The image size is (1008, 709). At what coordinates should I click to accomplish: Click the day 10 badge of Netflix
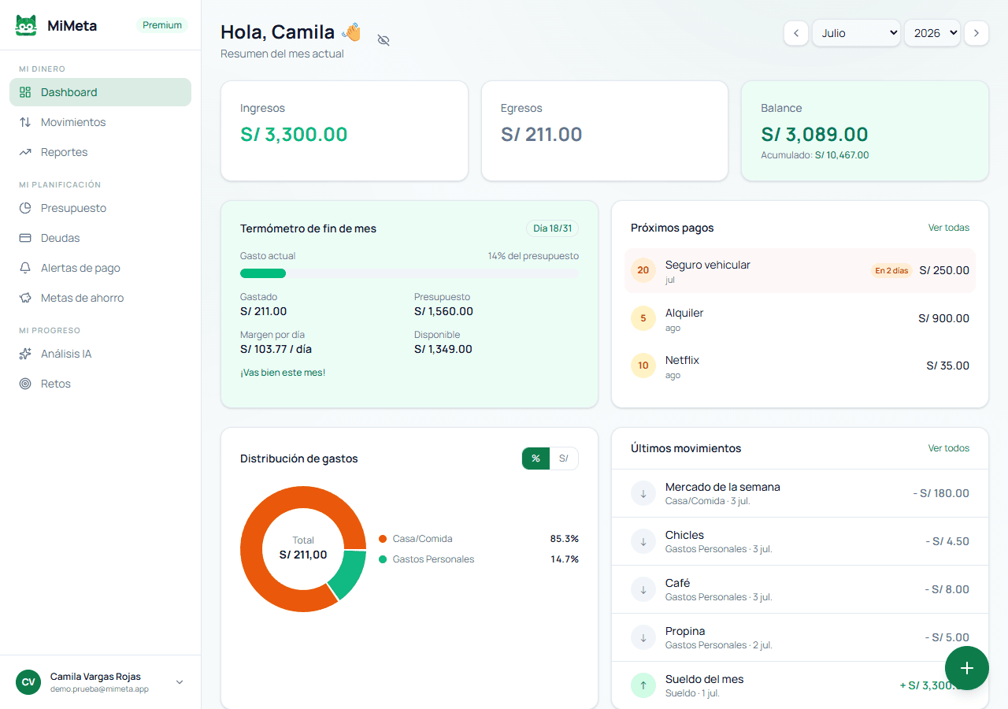tap(643, 366)
